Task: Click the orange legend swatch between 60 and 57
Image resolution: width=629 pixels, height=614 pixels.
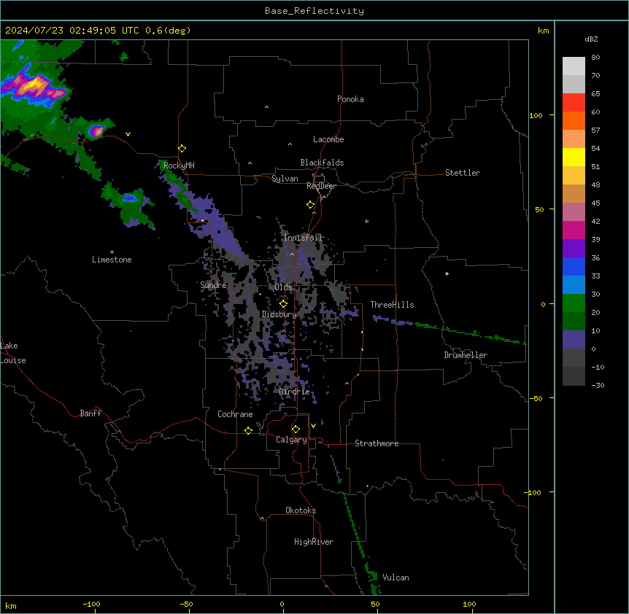Action: (x=574, y=120)
